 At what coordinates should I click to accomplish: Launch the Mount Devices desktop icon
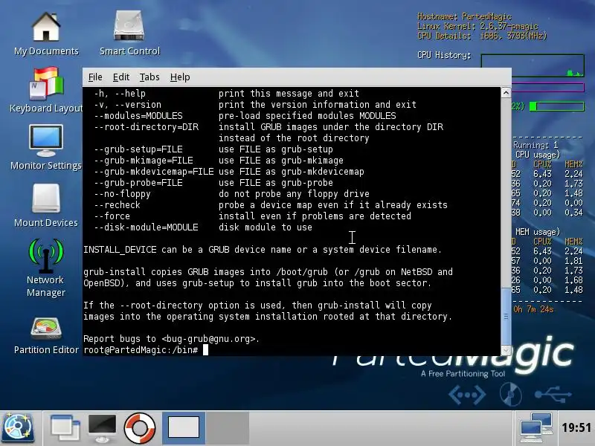tap(46, 205)
